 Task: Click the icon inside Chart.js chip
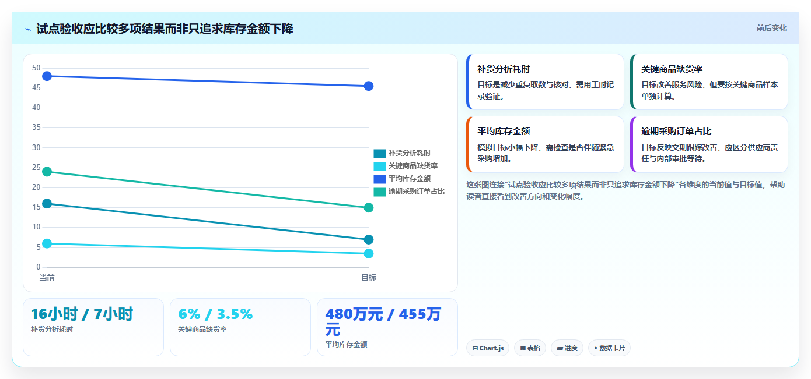[x=475, y=348]
